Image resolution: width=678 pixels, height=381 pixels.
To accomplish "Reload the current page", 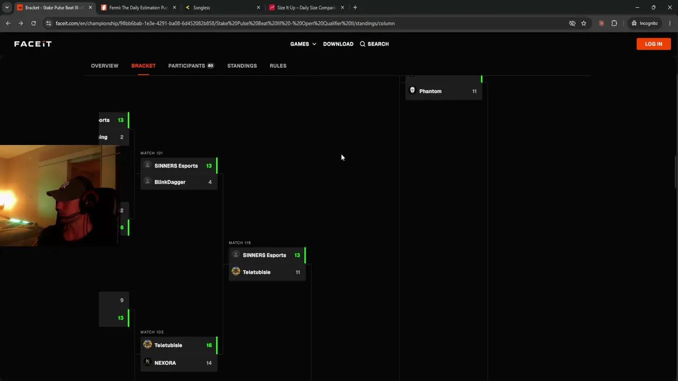I will coord(33,23).
